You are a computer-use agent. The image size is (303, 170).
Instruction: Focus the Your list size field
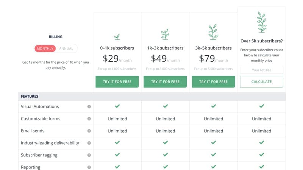click(261, 70)
